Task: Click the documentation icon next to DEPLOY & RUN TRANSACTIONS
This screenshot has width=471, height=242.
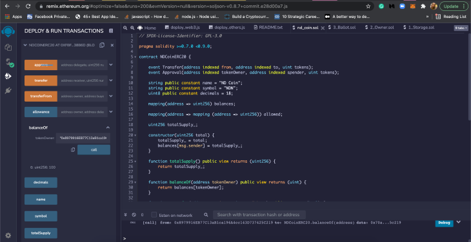Action: 111,31
